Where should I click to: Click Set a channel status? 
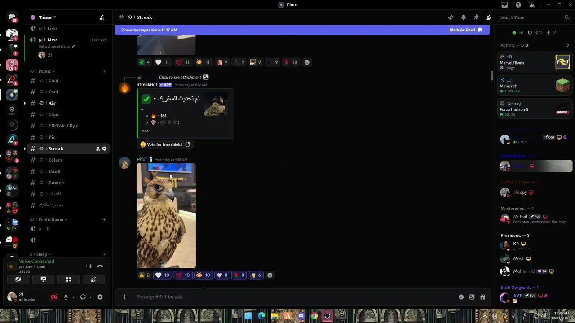tap(57, 47)
